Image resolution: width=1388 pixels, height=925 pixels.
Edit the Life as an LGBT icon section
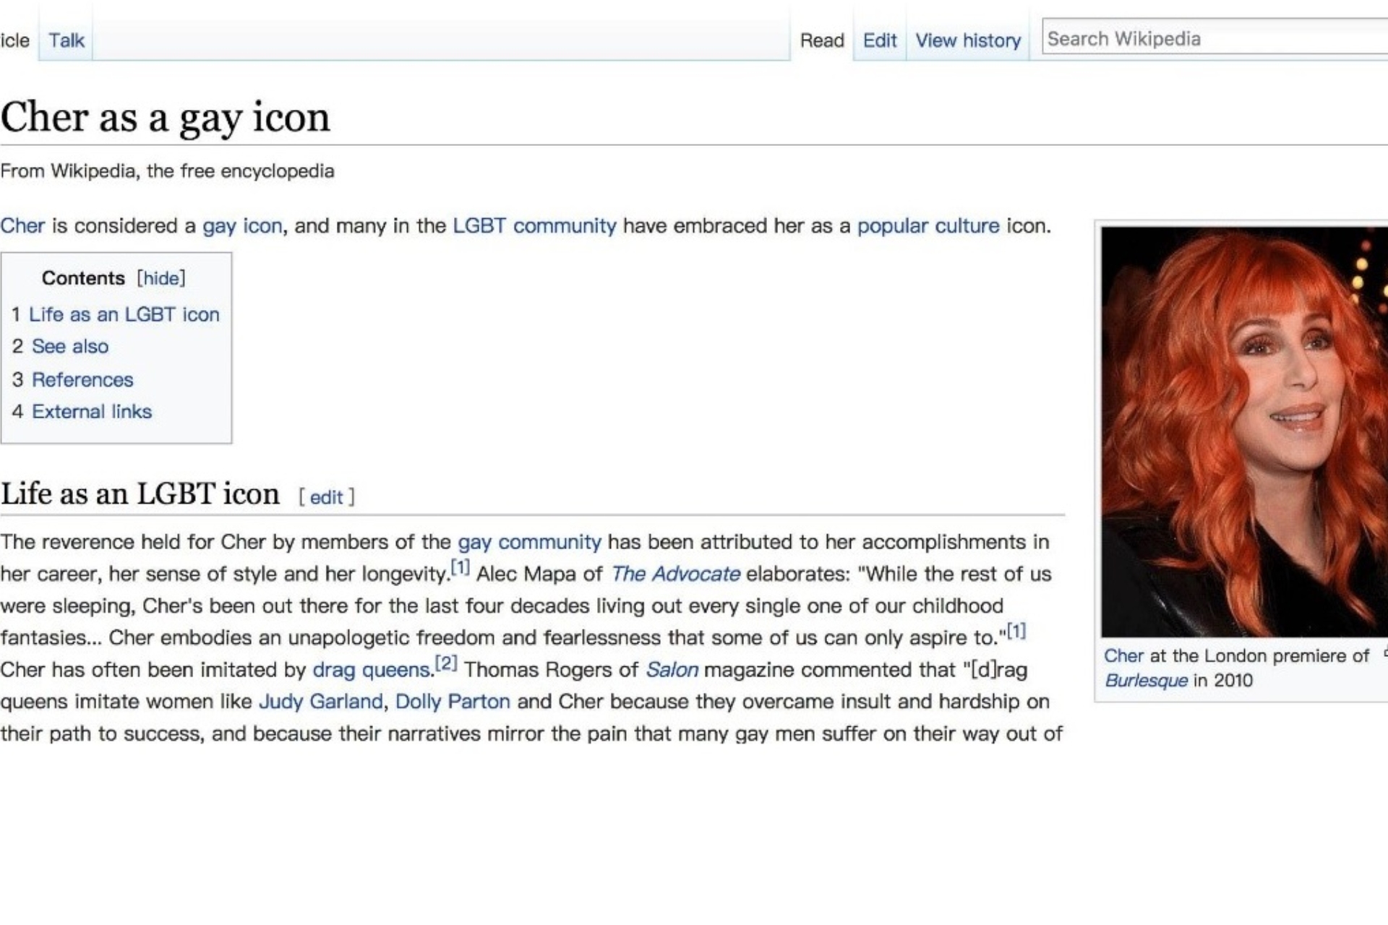[326, 497]
